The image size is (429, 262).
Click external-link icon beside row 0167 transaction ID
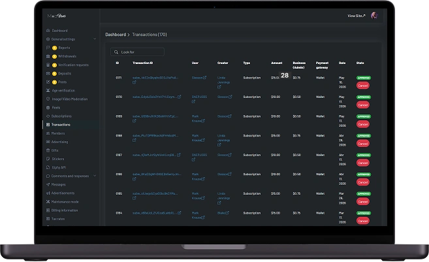pos(179,155)
